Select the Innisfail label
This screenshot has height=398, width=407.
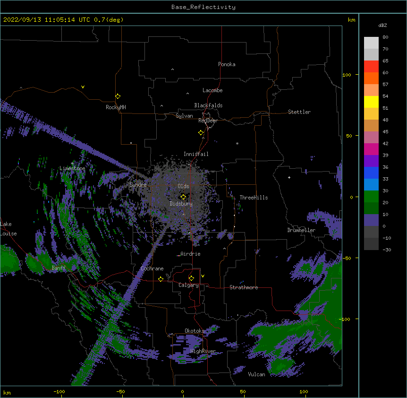tap(196, 154)
